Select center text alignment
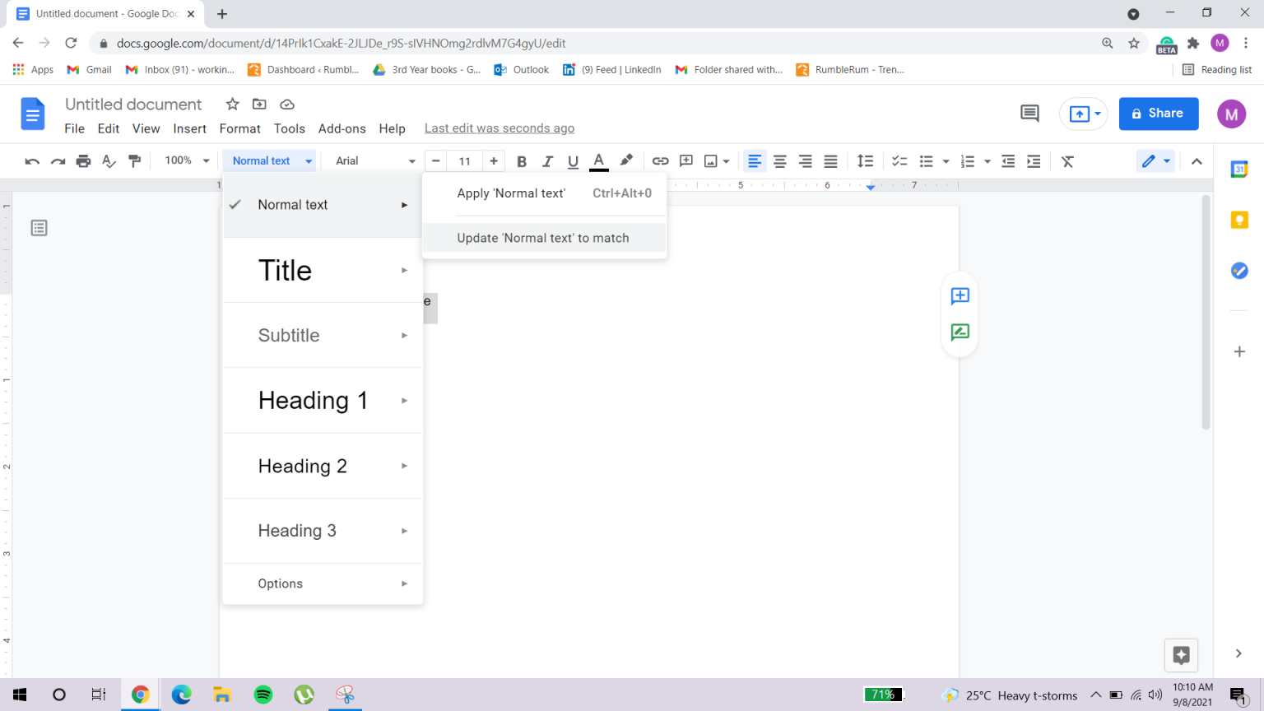Viewport: 1264px width, 711px height. click(779, 160)
